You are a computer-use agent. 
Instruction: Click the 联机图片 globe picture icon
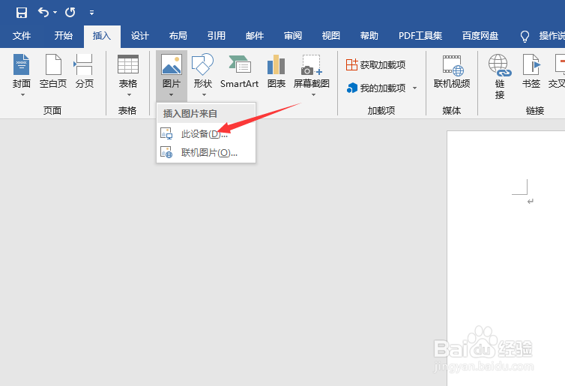click(166, 152)
